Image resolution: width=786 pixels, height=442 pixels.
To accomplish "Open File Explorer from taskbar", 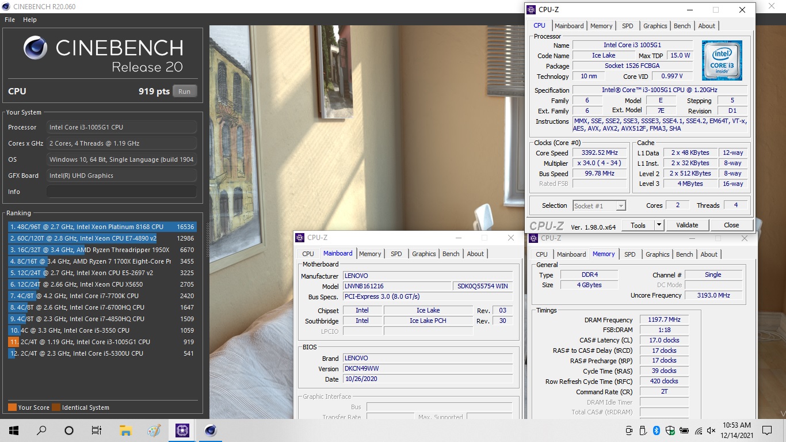I will 126,430.
